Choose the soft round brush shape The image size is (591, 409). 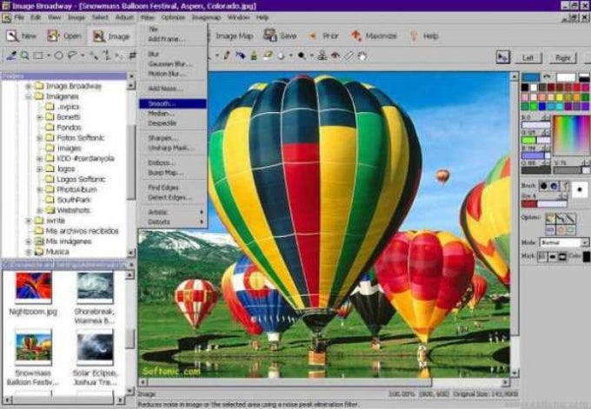click(554, 186)
